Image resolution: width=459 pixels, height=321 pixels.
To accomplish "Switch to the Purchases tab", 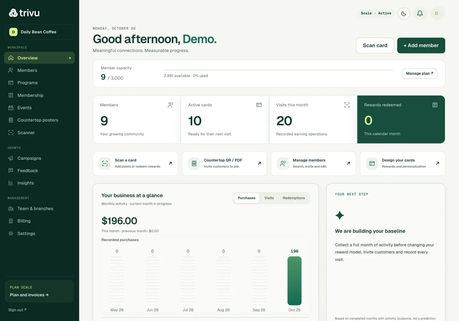I will pos(246,198).
